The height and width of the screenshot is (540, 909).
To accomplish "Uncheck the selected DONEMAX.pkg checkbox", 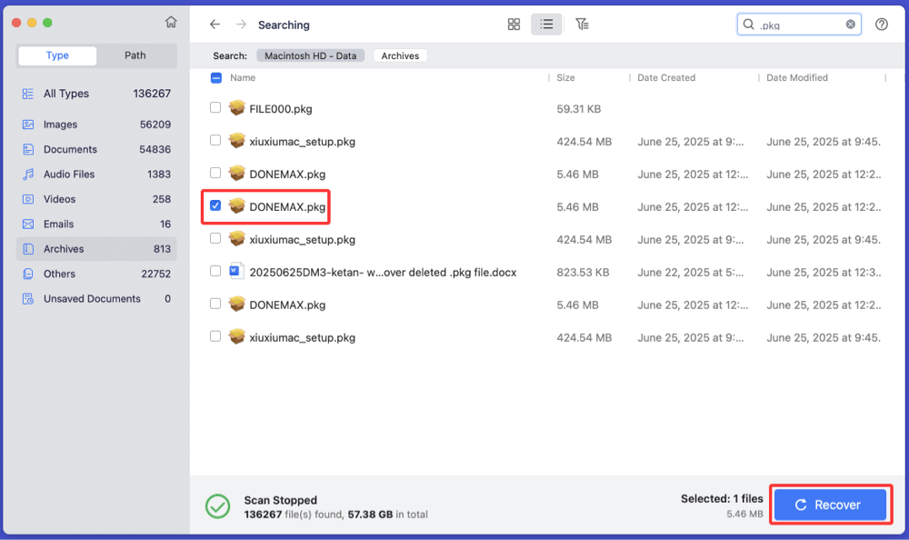I will (215, 206).
